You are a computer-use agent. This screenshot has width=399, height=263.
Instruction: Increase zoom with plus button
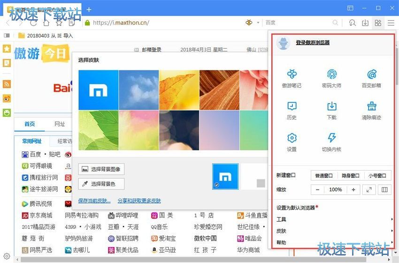[353, 189]
